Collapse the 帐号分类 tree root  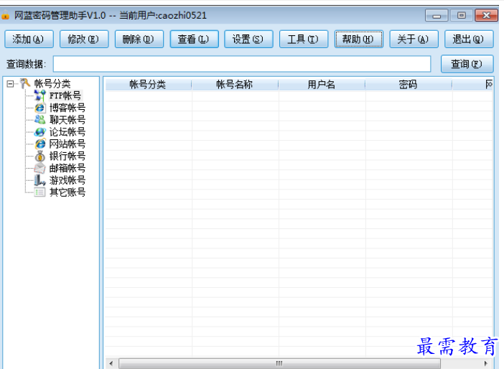click(x=10, y=84)
